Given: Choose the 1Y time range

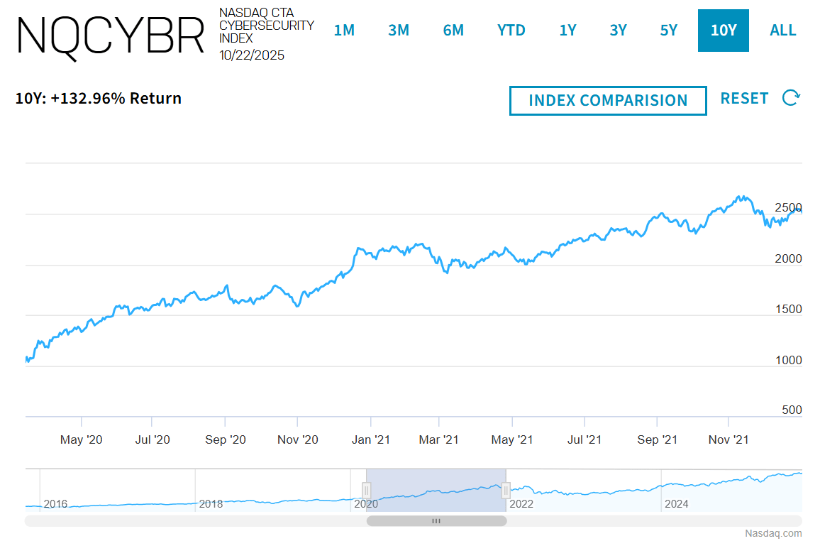Looking at the screenshot, I should coord(567,31).
